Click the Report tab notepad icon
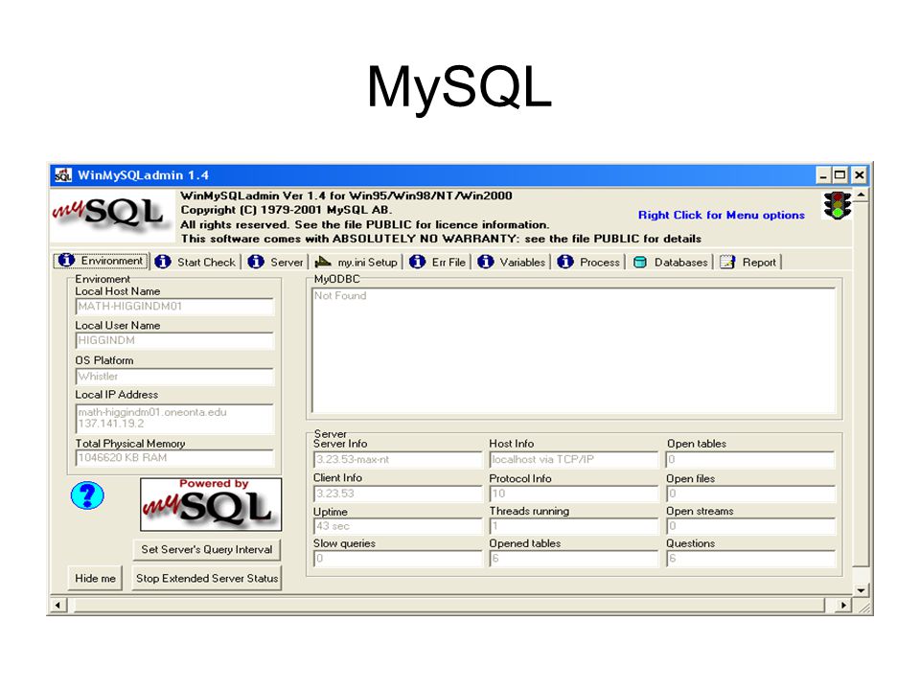The width and height of the screenshot is (920, 690). 727,262
